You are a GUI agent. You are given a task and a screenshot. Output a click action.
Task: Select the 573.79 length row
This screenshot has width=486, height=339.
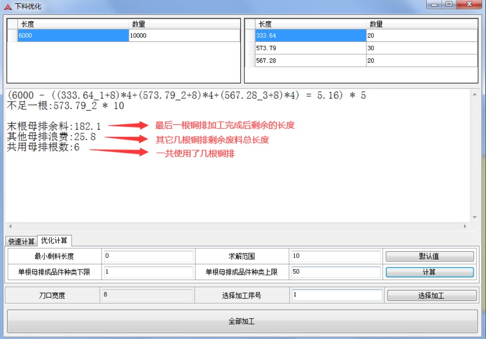click(x=310, y=48)
